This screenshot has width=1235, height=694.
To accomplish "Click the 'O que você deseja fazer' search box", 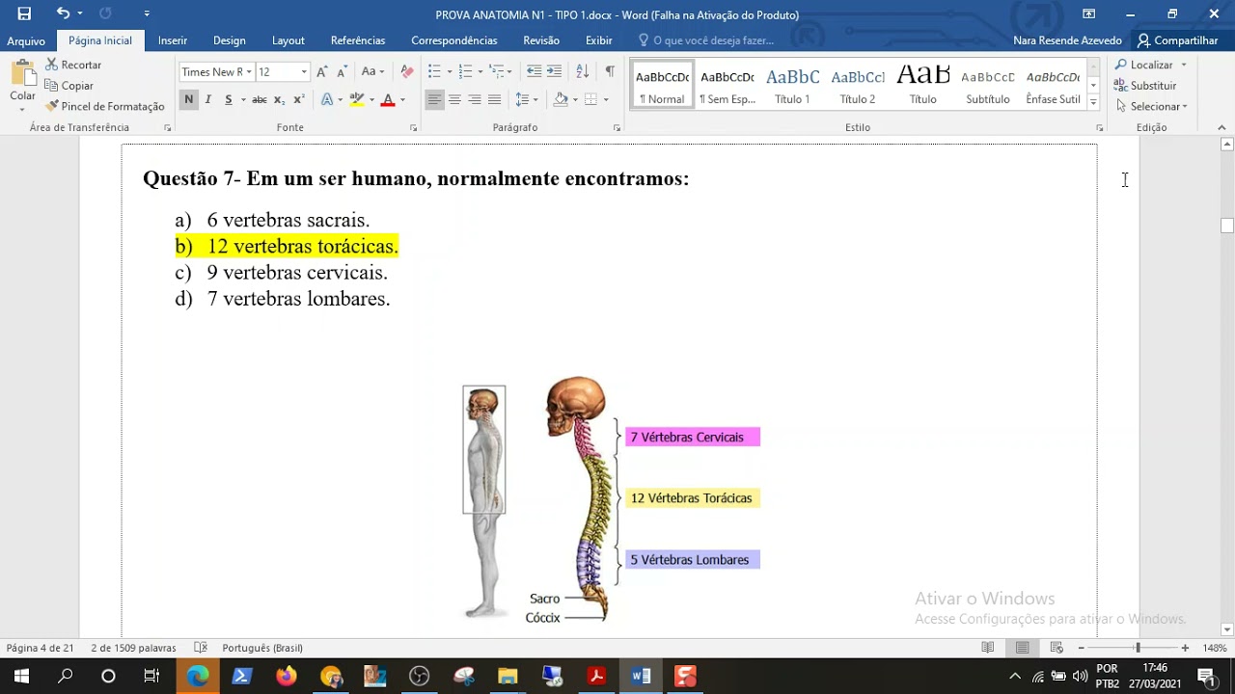I will point(707,40).
